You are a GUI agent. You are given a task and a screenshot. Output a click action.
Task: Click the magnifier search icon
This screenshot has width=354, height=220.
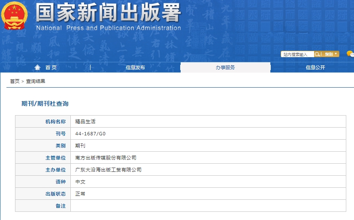click(318, 54)
